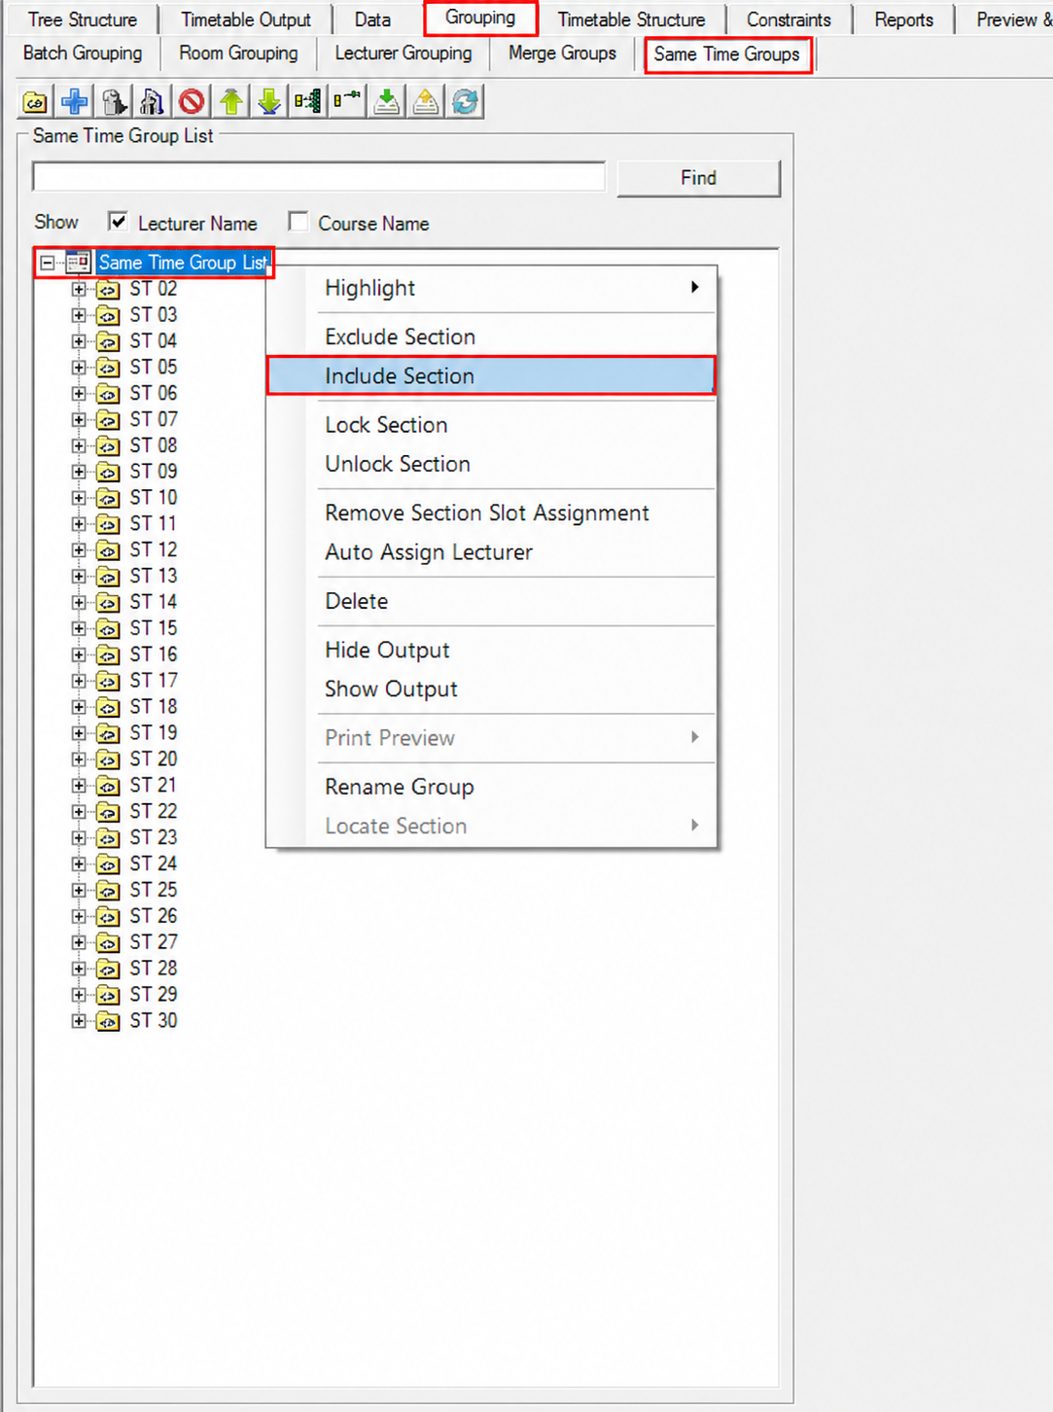Select Hide Output menu entry

click(x=491, y=650)
